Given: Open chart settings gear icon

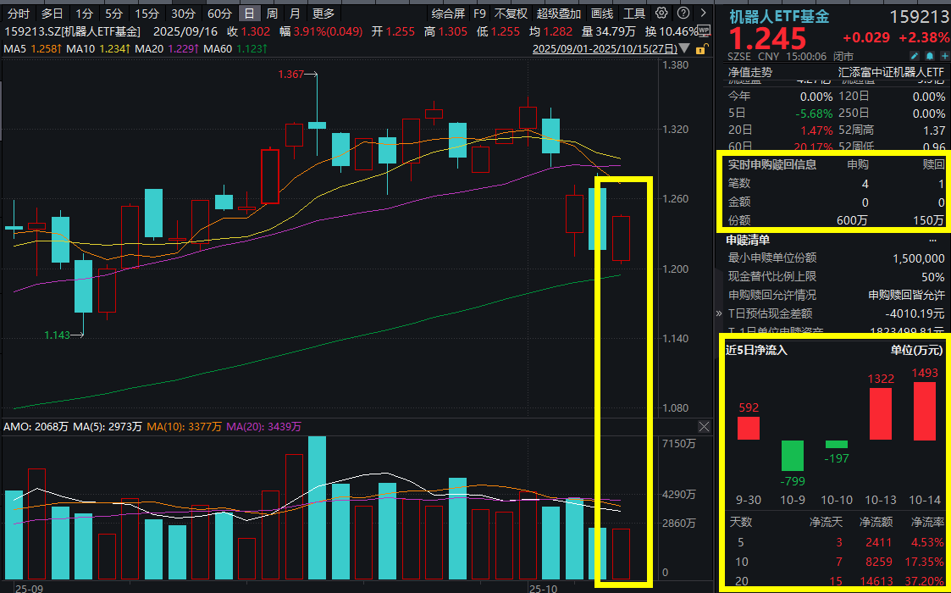Looking at the screenshot, I should pyautogui.click(x=661, y=14).
